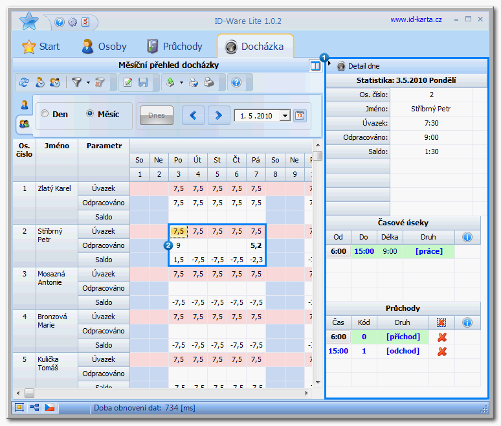Image resolution: width=501 pixels, height=426 pixels.
Task: Select the Měsíc radio button
Action: [90, 114]
